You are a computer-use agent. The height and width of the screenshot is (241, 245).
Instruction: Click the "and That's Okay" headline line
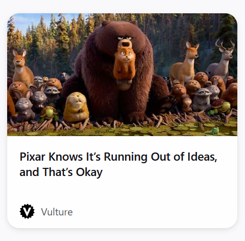click(61, 172)
